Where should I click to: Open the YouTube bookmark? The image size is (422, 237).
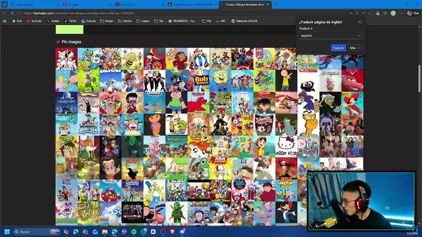(x=34, y=21)
